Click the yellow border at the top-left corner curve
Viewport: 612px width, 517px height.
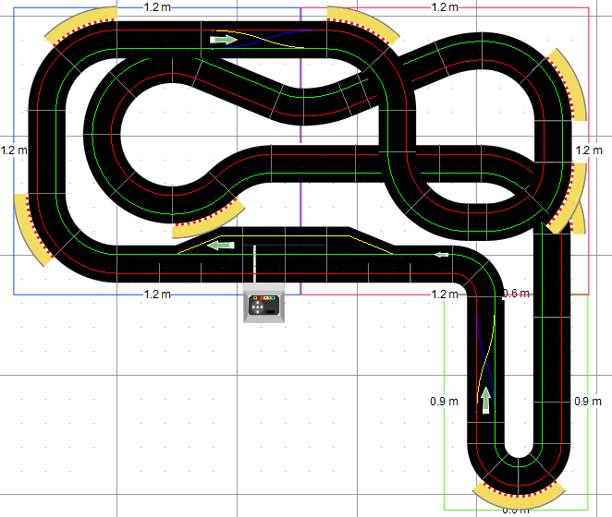click(78, 26)
